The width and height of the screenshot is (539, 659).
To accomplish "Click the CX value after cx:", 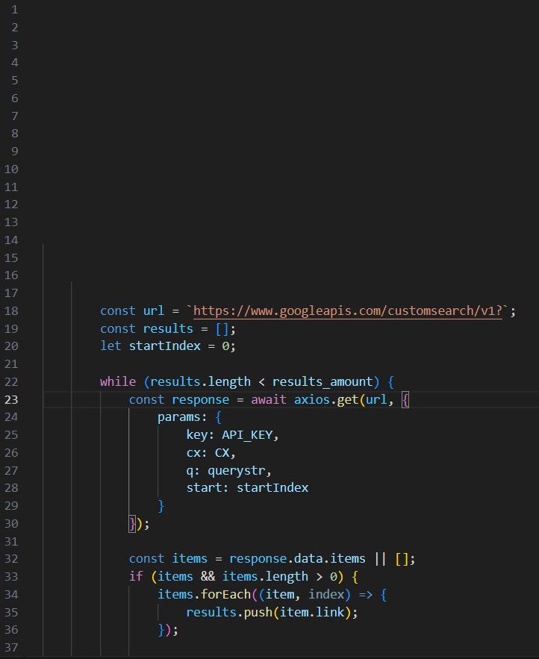I will (x=225, y=453).
